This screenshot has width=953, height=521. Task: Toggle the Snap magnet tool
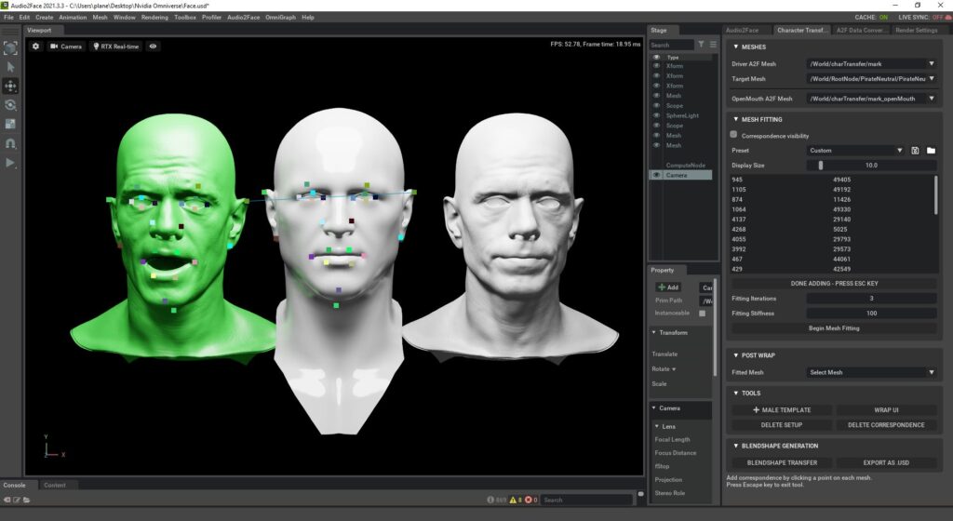tap(11, 144)
